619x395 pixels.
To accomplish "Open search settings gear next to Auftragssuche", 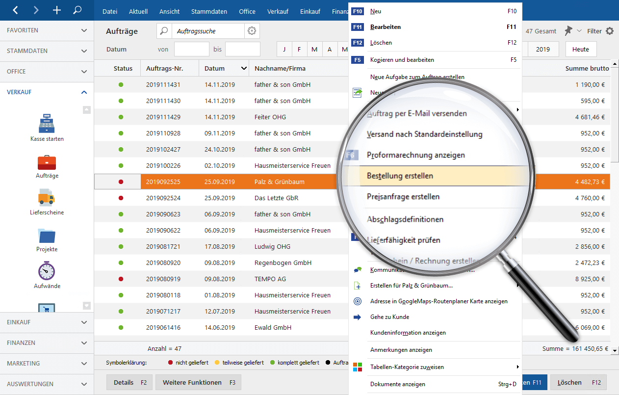I will click(252, 31).
